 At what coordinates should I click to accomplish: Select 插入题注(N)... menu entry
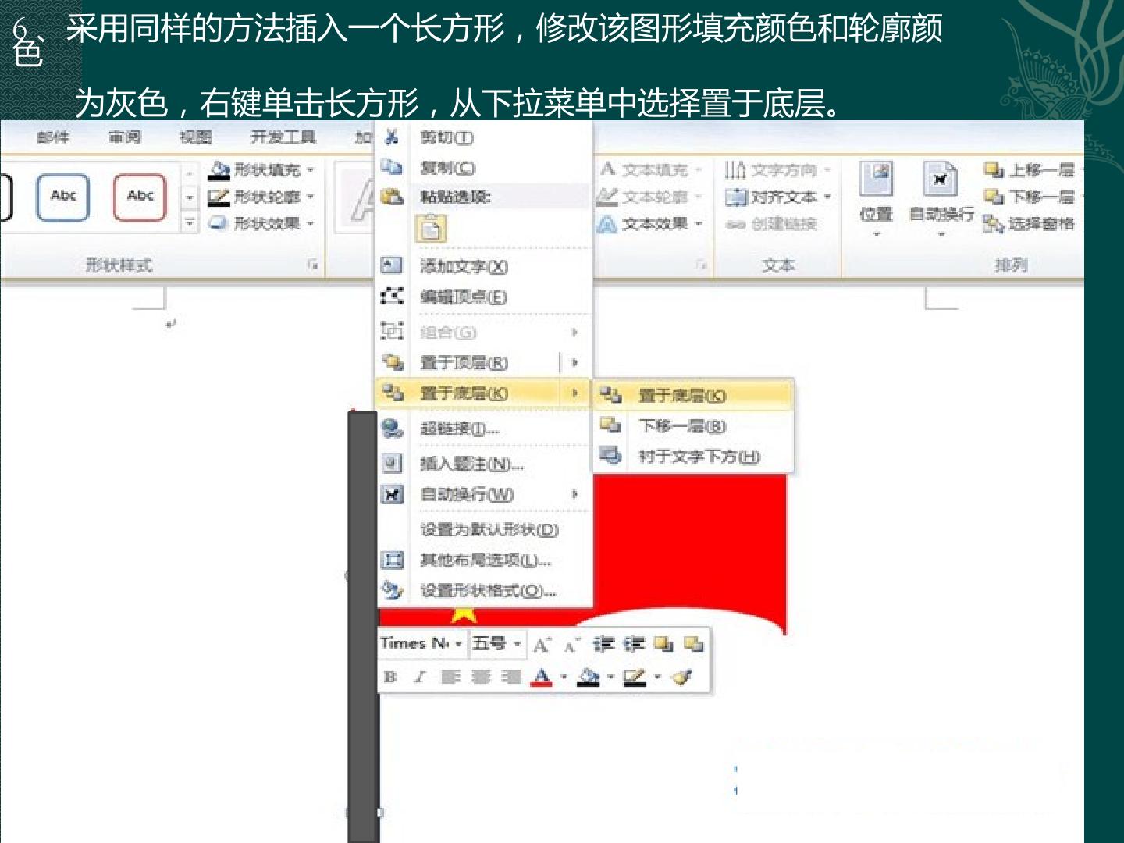pos(471,464)
